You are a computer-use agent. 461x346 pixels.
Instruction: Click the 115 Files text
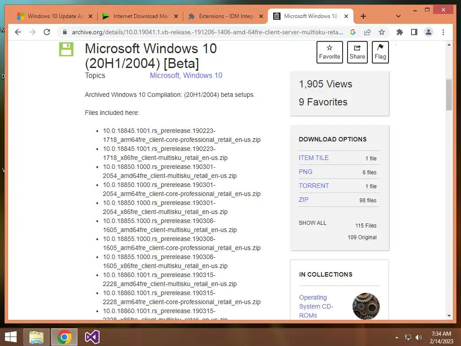[x=366, y=226]
